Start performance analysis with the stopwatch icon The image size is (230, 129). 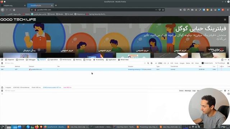click(x=2, y=87)
